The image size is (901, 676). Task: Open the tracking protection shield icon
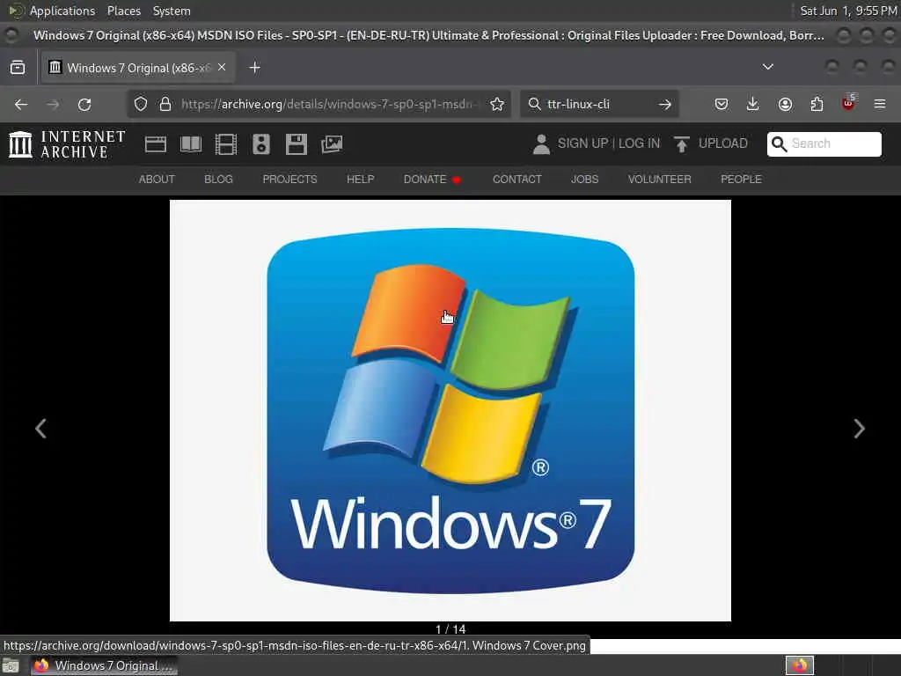(x=141, y=104)
